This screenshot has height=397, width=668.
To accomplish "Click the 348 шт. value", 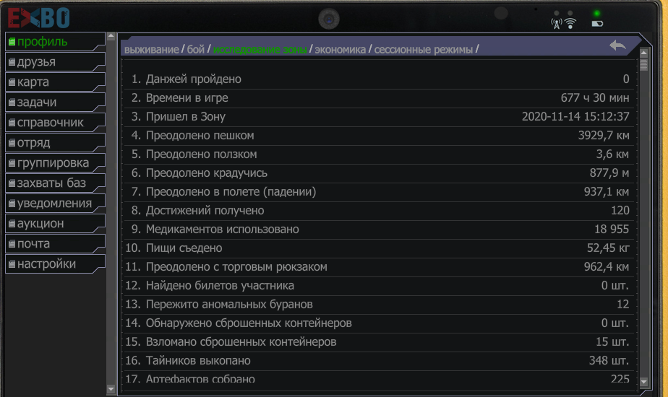I will [x=609, y=360].
